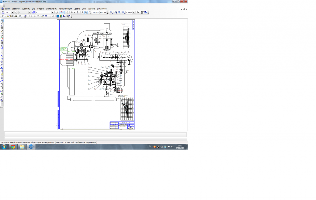The width and height of the screenshot is (316, 200).
Task: Click the Undo arrow icon
Action: click(x=50, y=16)
